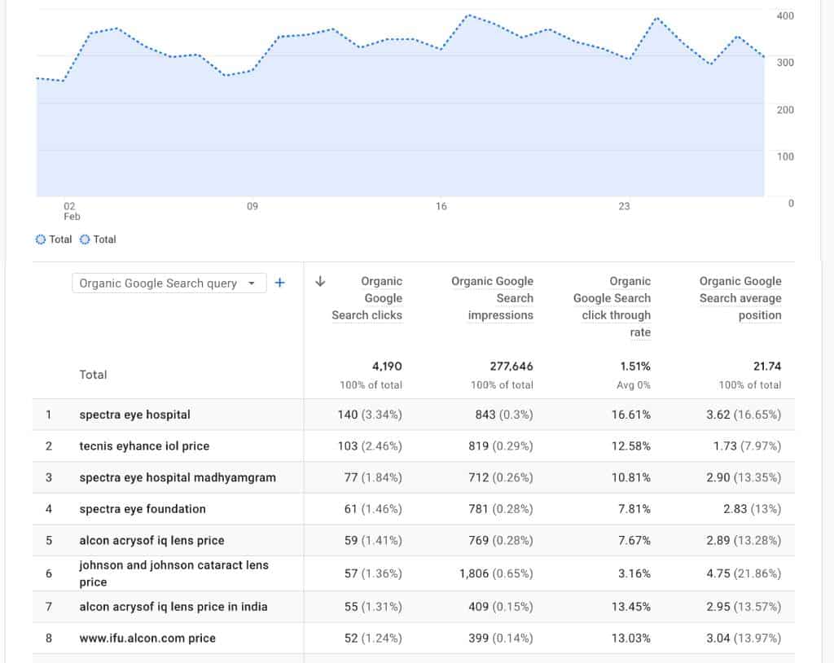
Task: Toggle the first Total legend marker
Action: tap(41, 239)
